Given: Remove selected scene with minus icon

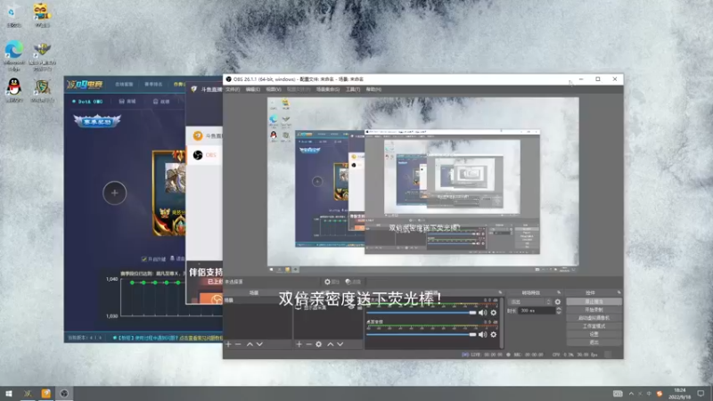Looking at the screenshot, I should click(238, 344).
